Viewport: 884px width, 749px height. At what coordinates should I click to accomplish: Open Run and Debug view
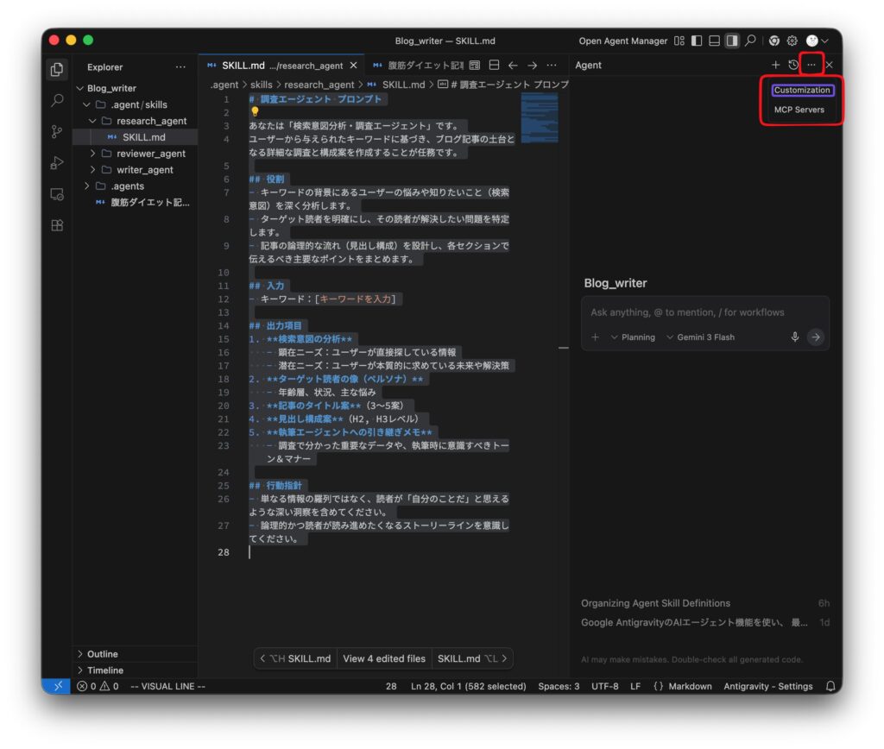(x=57, y=162)
